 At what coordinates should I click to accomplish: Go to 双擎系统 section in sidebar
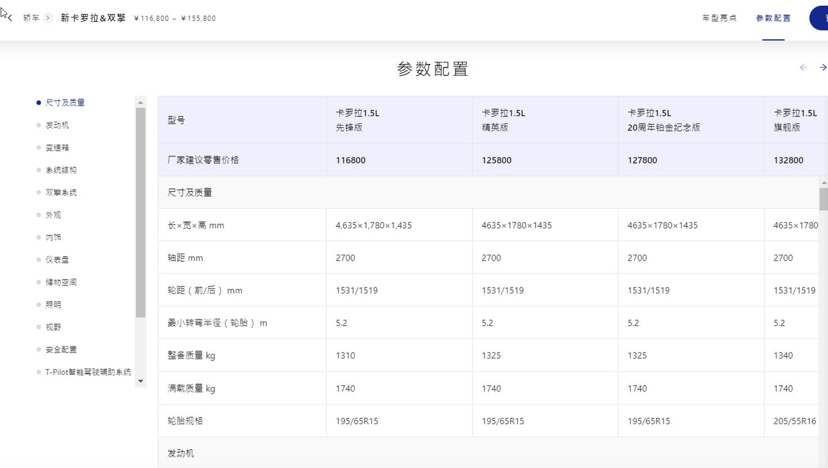pyautogui.click(x=61, y=193)
